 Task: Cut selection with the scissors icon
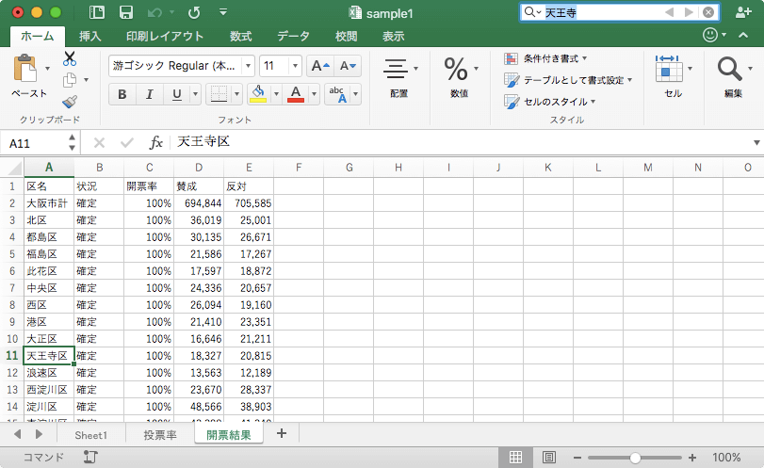tap(70, 58)
